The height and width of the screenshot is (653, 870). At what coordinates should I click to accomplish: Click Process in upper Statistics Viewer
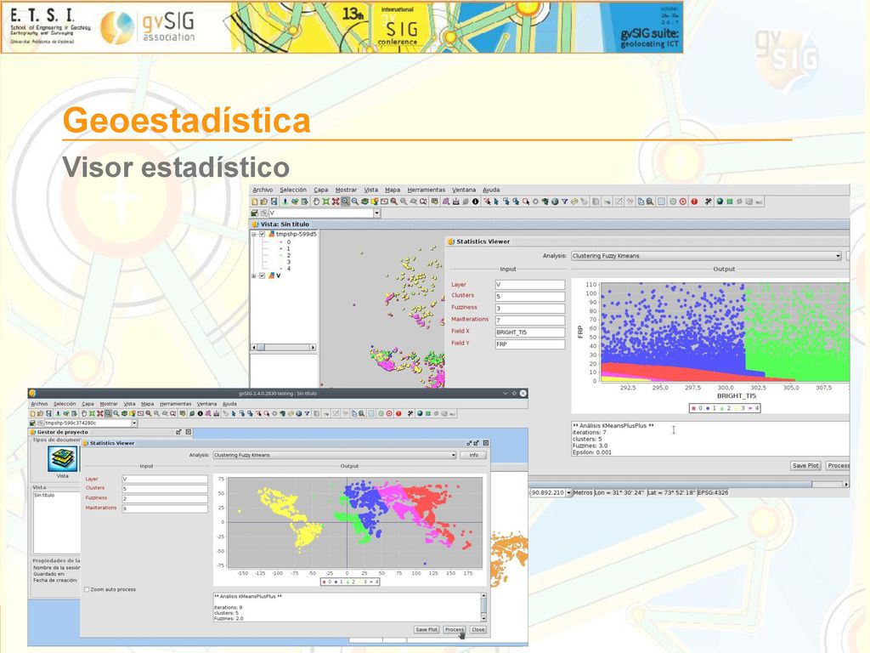838,466
